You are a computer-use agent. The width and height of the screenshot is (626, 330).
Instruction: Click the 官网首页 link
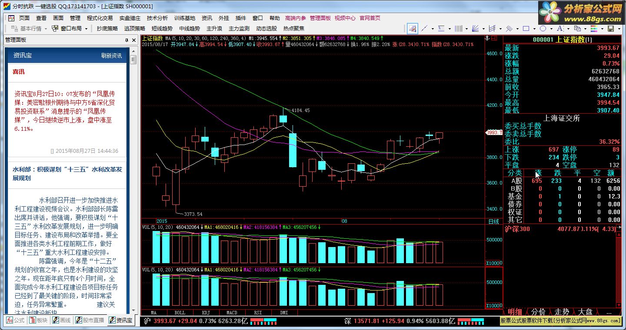tap(370, 18)
